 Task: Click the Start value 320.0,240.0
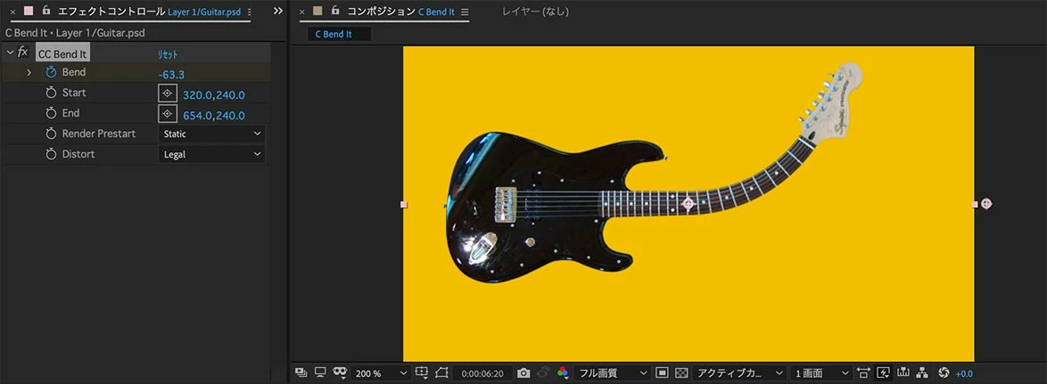click(x=214, y=94)
